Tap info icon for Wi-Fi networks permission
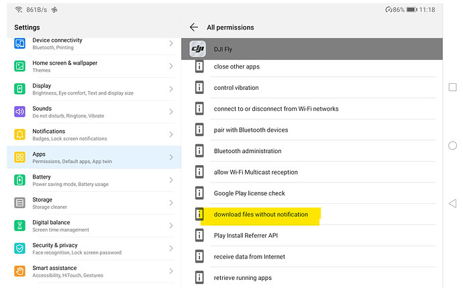 pos(199,108)
